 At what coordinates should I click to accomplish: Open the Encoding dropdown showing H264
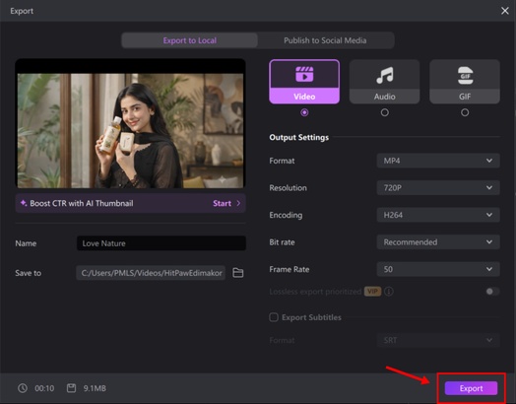438,215
